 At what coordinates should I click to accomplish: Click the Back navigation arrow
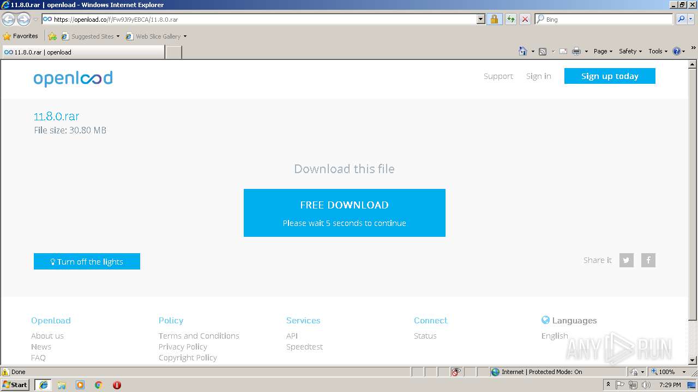click(x=8, y=19)
